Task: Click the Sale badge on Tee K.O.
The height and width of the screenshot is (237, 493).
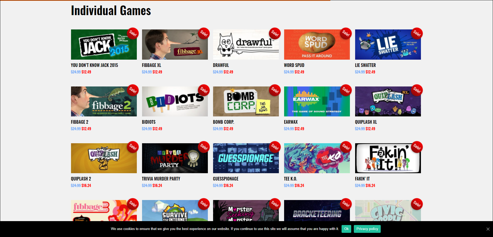Action: [x=346, y=147]
